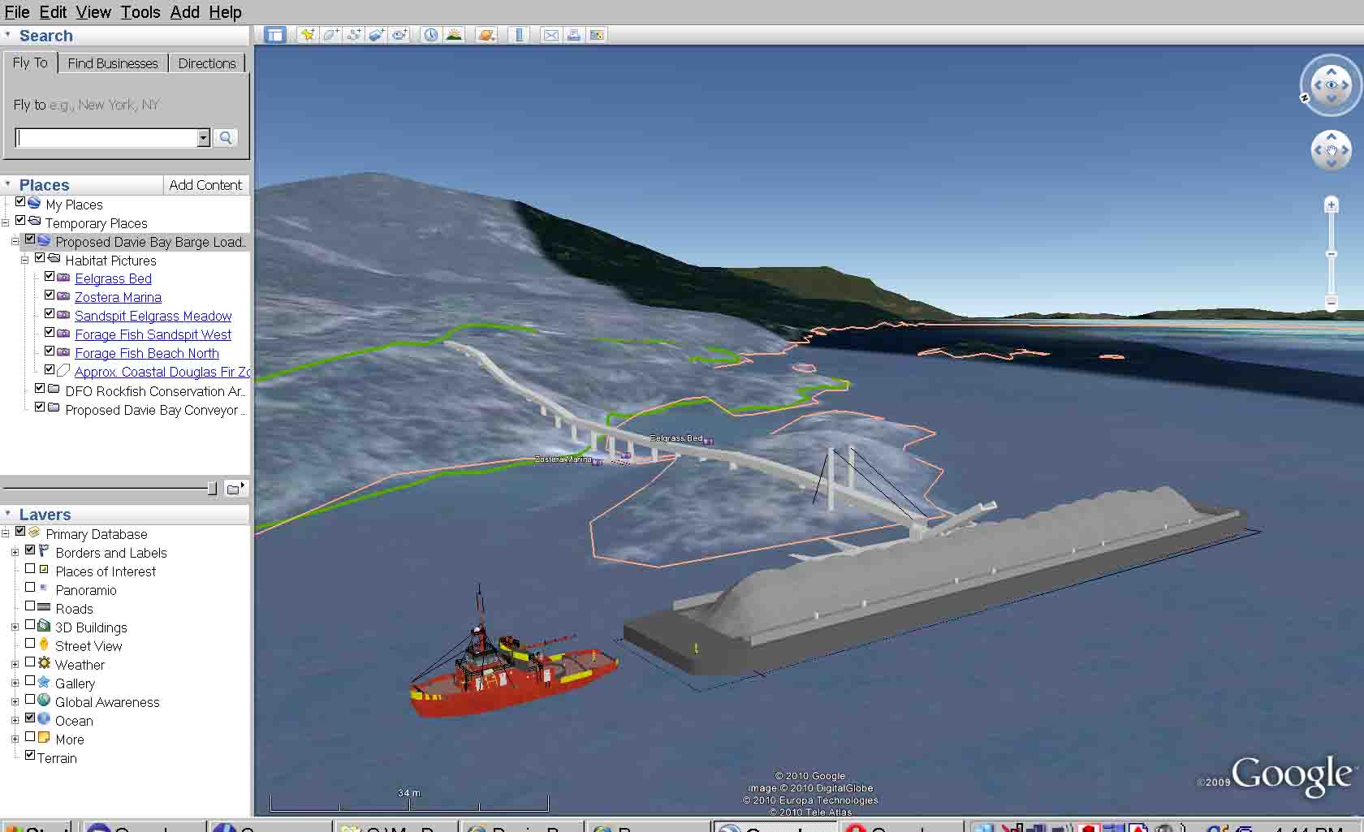Print the current view
The height and width of the screenshot is (832, 1364).
click(x=574, y=35)
